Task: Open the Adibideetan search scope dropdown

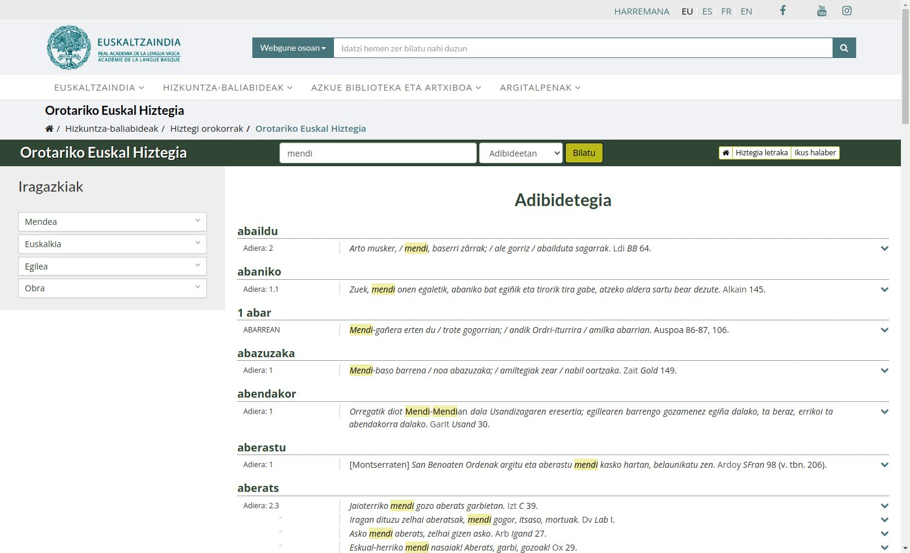Action: click(x=521, y=153)
